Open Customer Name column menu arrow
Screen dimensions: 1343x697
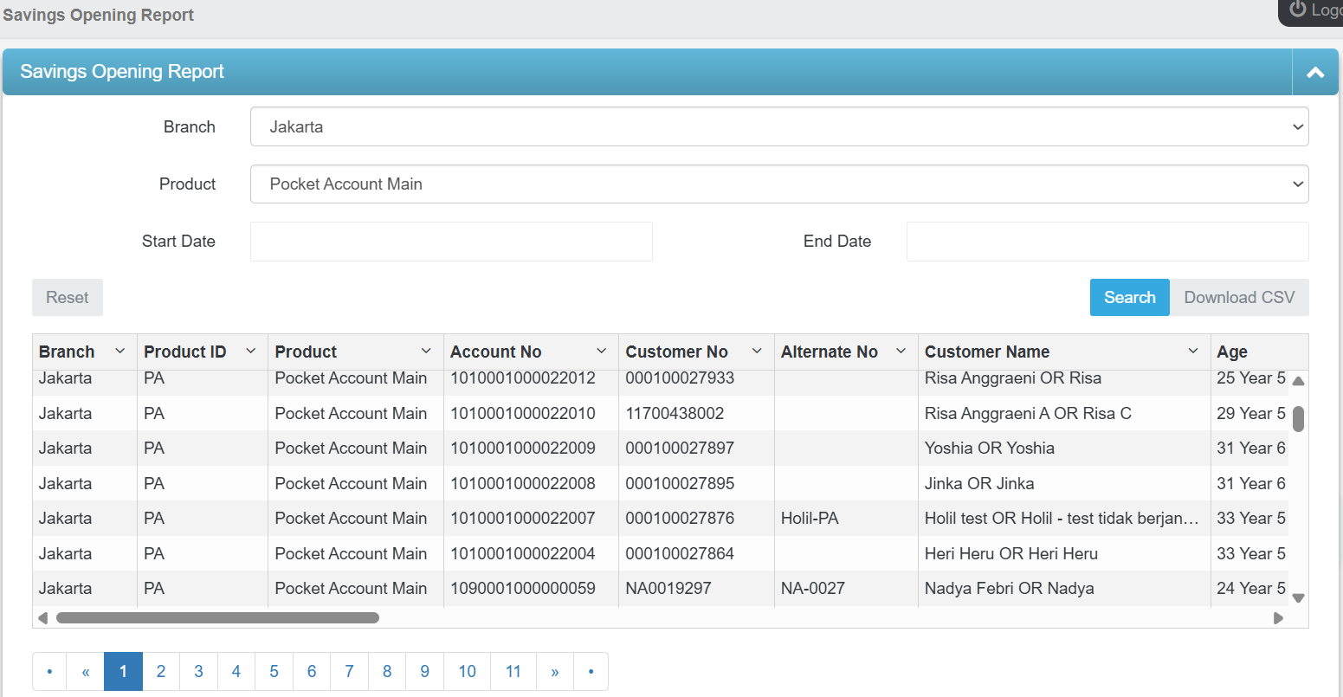[x=1193, y=352]
